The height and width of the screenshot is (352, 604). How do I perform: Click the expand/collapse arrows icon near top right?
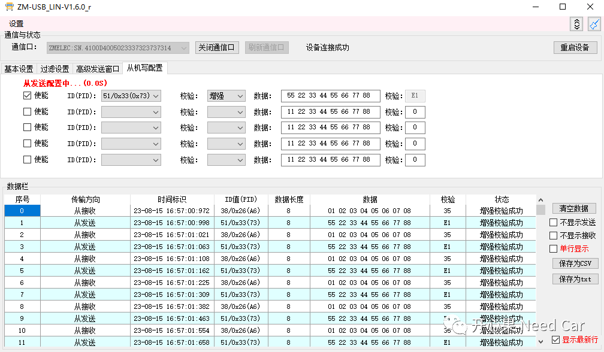[x=576, y=24]
